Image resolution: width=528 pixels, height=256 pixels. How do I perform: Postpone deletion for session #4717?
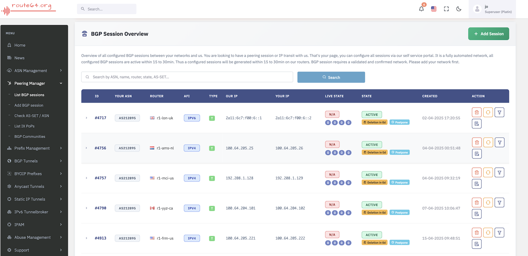tap(399, 122)
